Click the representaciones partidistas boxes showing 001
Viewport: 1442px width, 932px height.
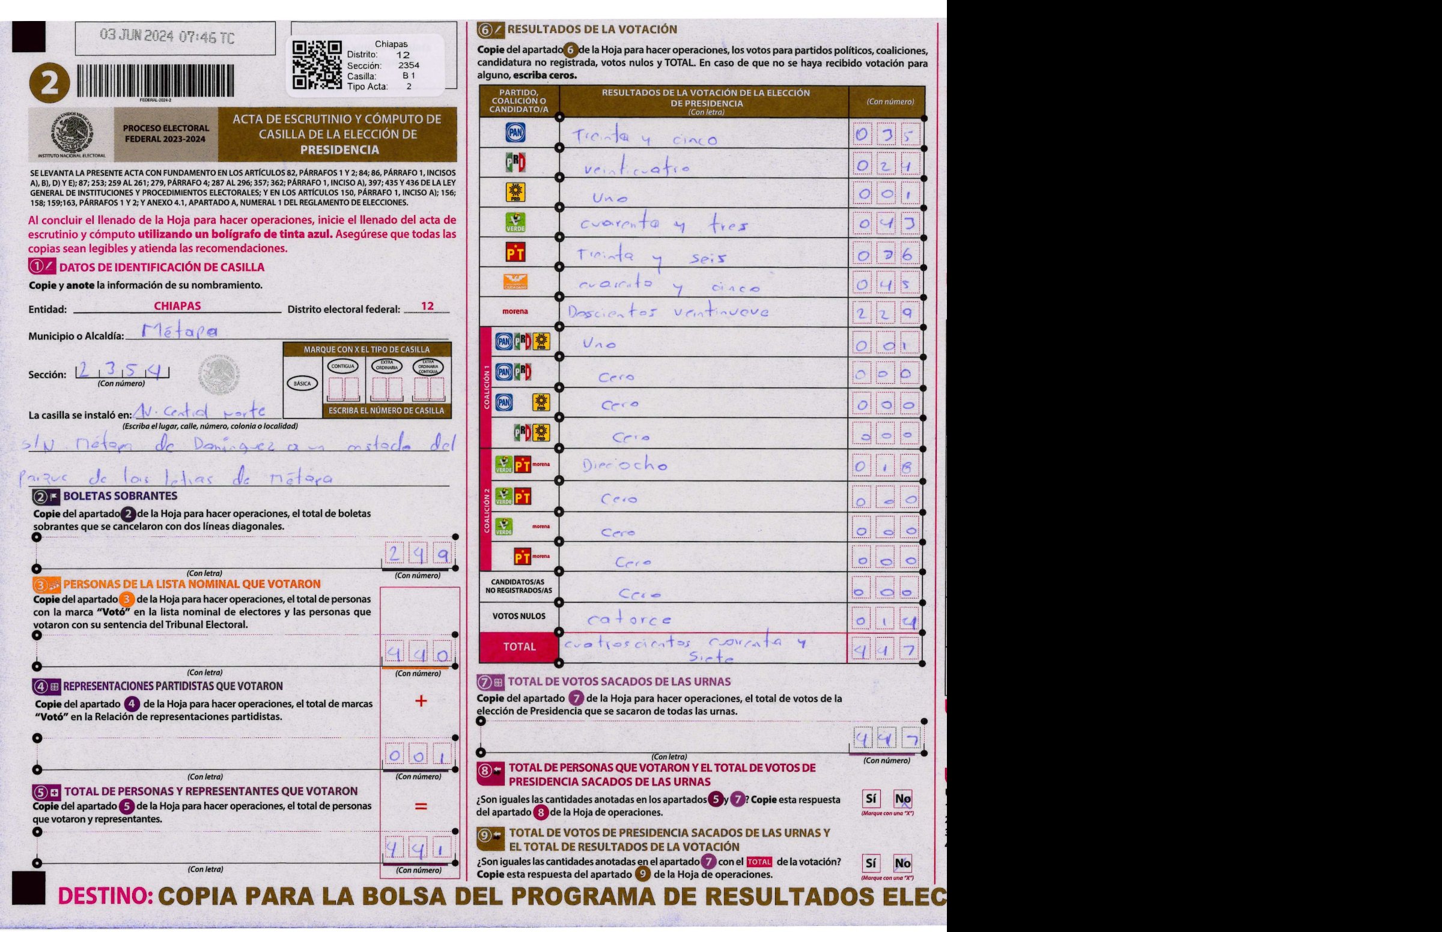[x=418, y=755]
